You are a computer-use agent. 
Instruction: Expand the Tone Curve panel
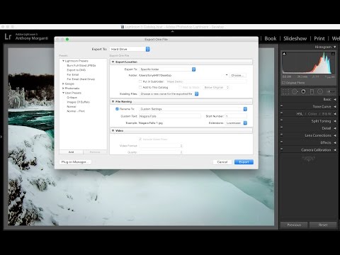click(x=334, y=107)
